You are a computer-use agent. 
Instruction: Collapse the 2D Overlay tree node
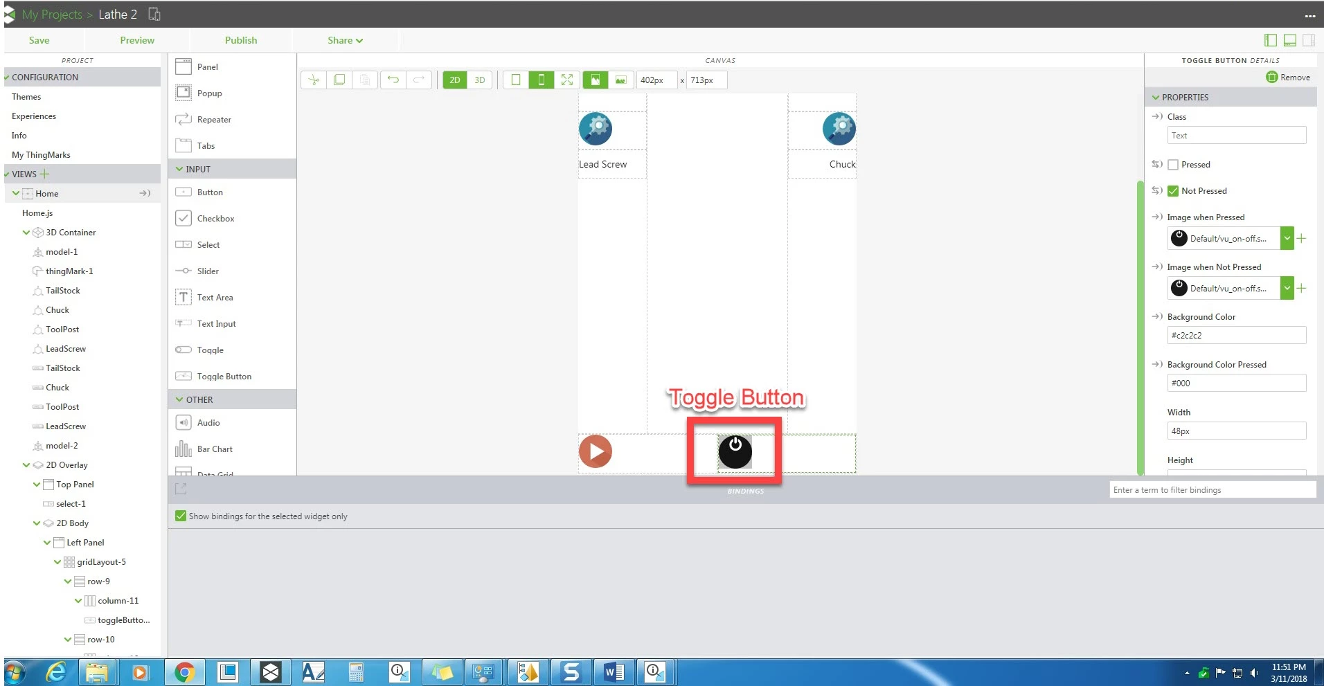point(26,465)
